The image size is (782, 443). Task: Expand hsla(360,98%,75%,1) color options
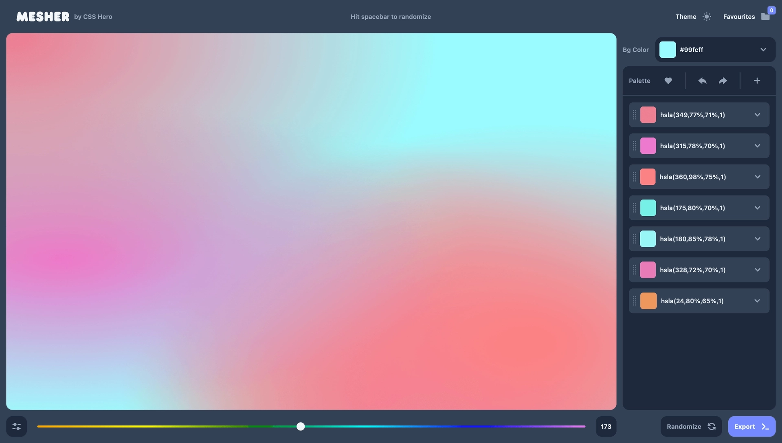[x=758, y=177]
